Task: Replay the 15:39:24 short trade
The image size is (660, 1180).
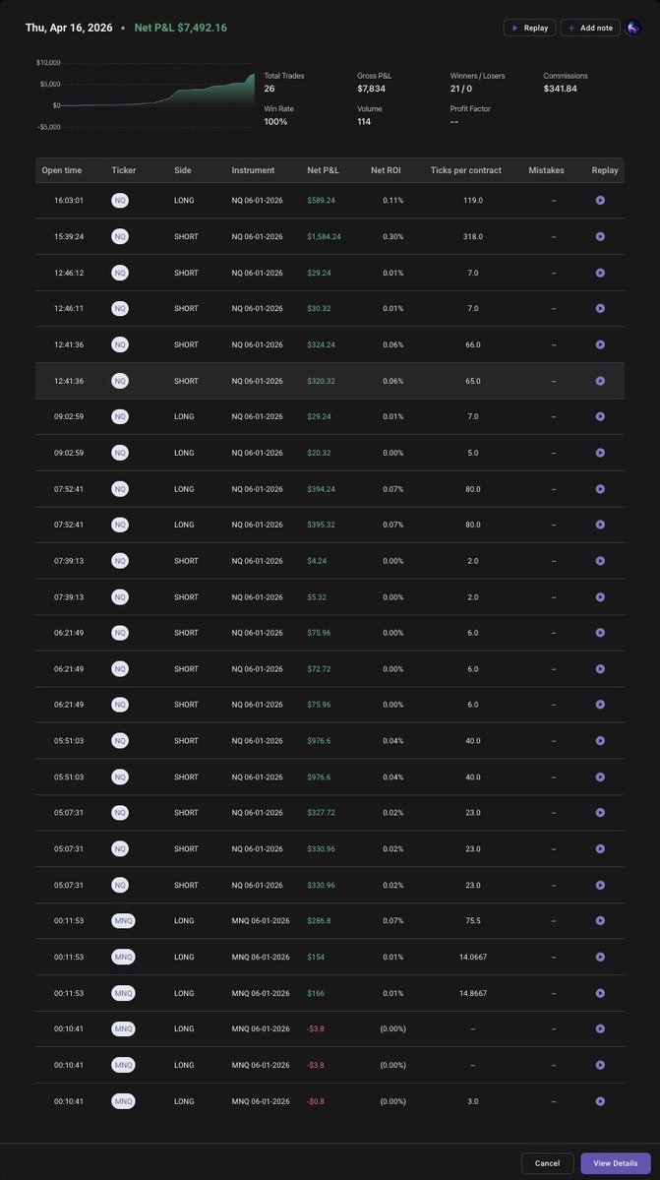Action: point(600,236)
